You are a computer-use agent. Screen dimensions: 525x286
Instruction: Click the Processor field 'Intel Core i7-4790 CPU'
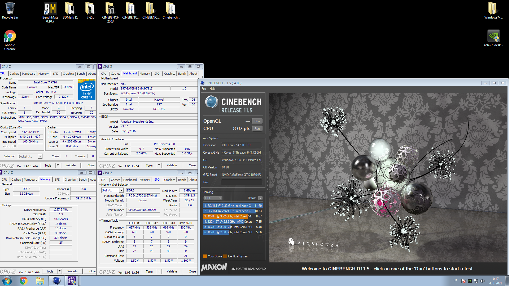(241, 145)
